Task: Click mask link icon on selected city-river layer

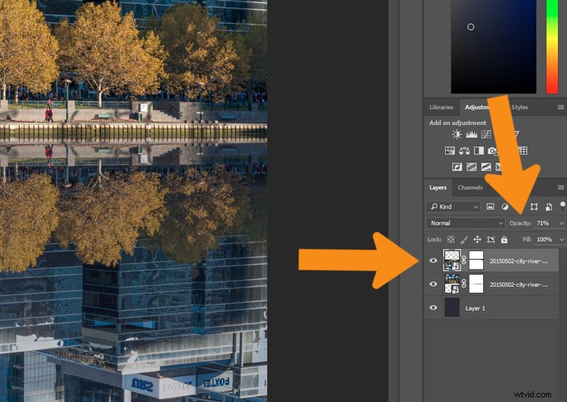Action: pos(464,260)
